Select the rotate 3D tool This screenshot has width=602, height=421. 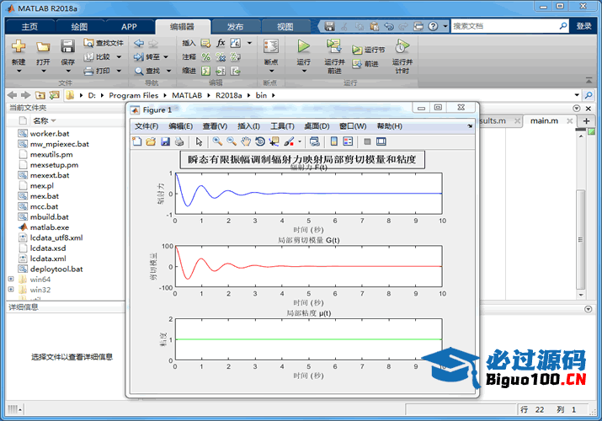tap(260, 141)
